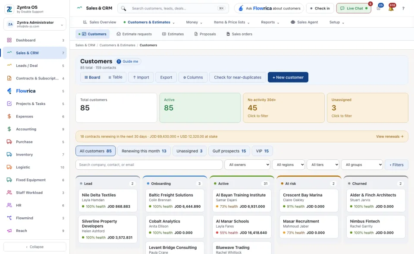
Task: Click the Export button
Action: [166, 77]
